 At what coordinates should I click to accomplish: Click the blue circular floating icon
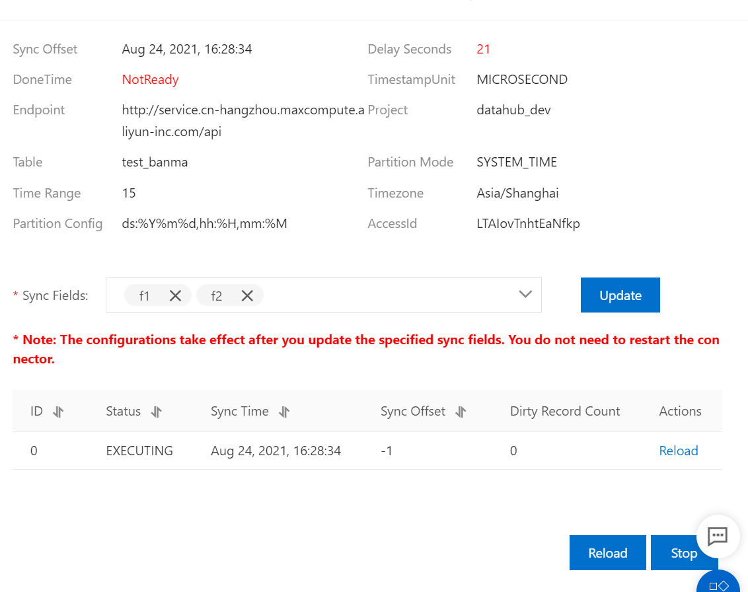[x=718, y=584]
